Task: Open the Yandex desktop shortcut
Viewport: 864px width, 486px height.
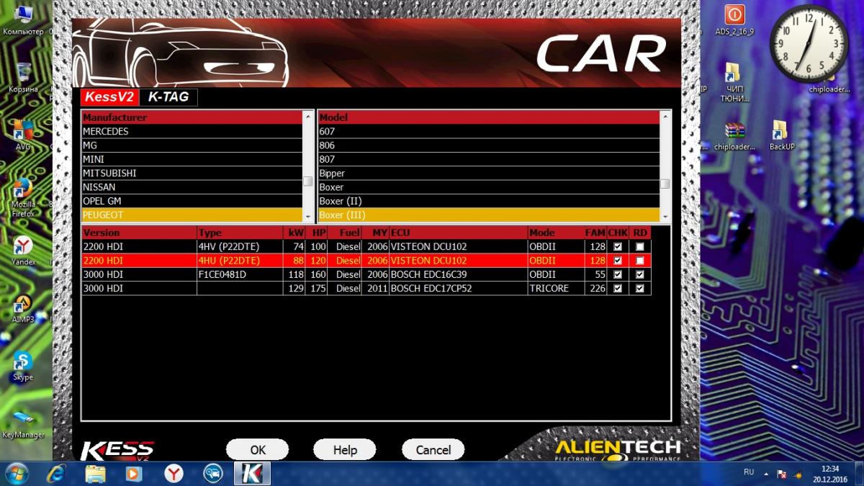Action: [x=23, y=250]
